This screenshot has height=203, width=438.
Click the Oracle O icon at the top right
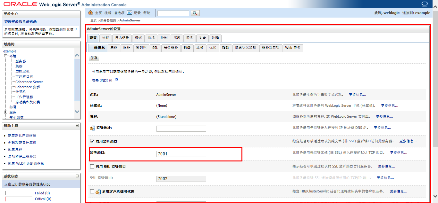tap(425, 4)
